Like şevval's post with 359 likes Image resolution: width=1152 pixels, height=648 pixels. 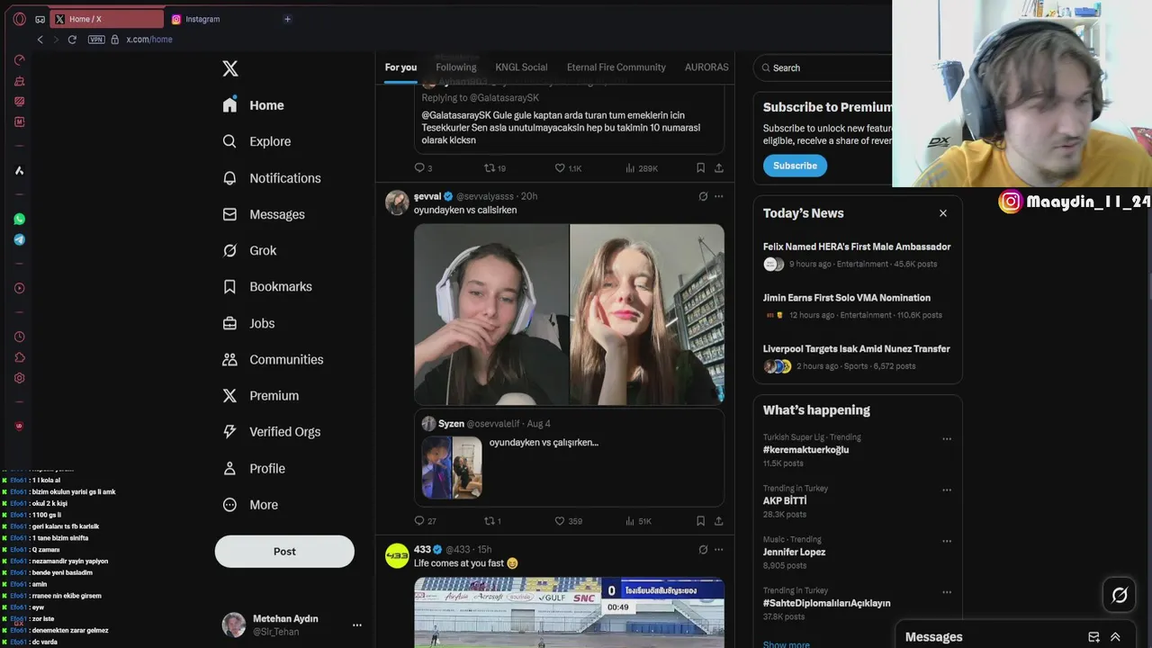pos(568,521)
